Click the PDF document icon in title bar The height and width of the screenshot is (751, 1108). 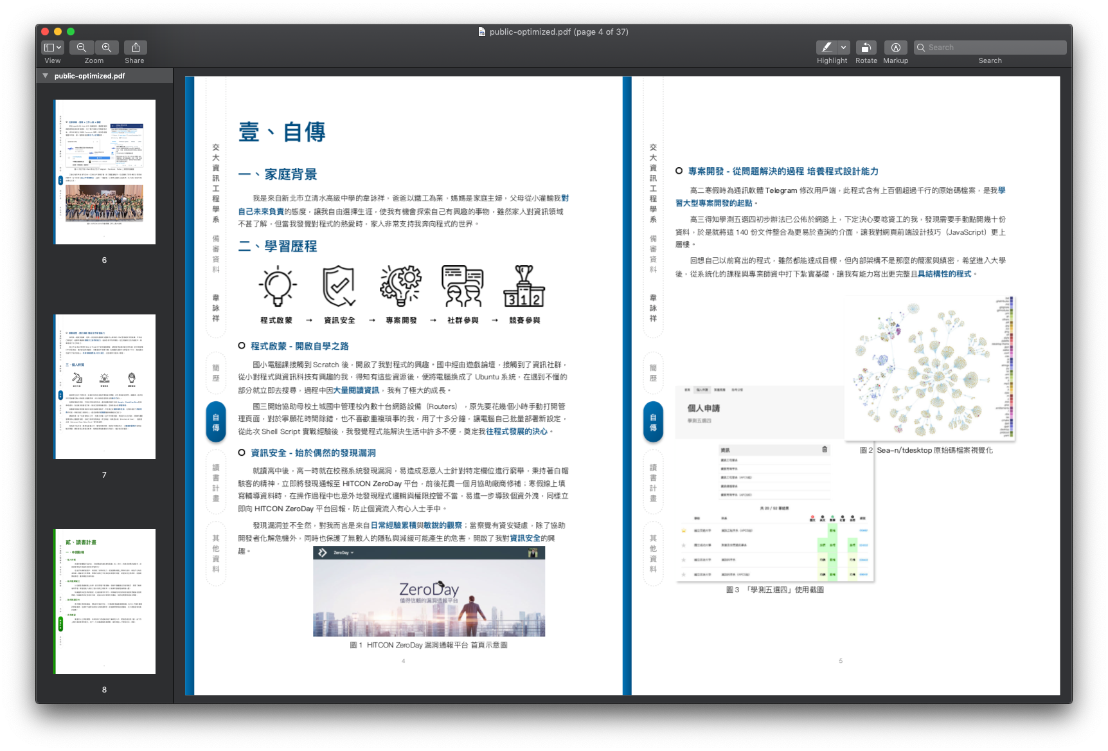coord(482,32)
